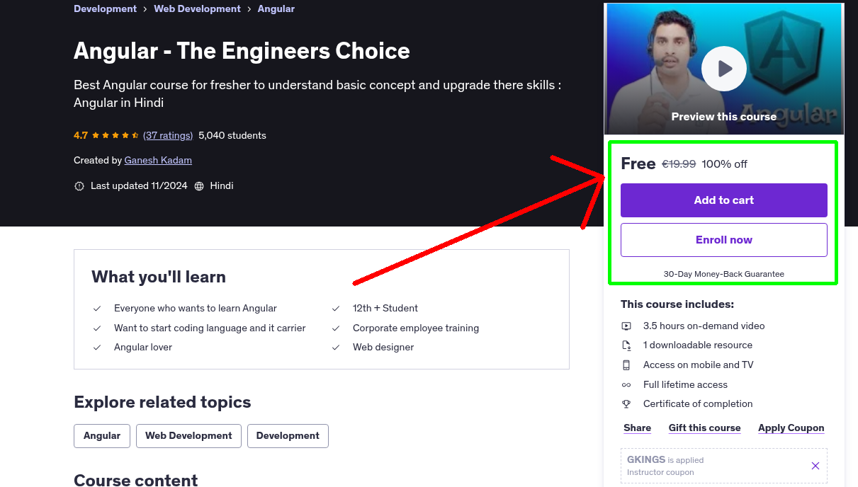
Task: Click the struck-through €19.99 price
Action: 679,164
